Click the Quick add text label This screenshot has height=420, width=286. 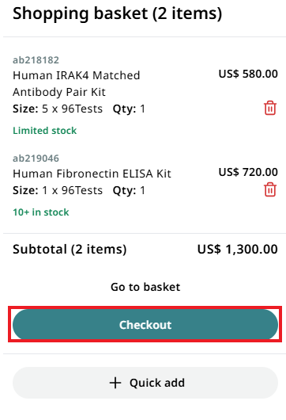(x=157, y=383)
